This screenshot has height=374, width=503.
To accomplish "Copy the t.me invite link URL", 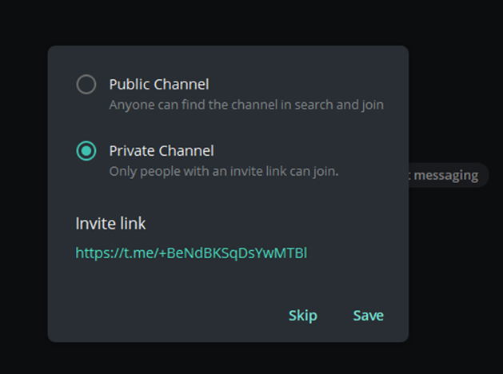I will 191,253.
